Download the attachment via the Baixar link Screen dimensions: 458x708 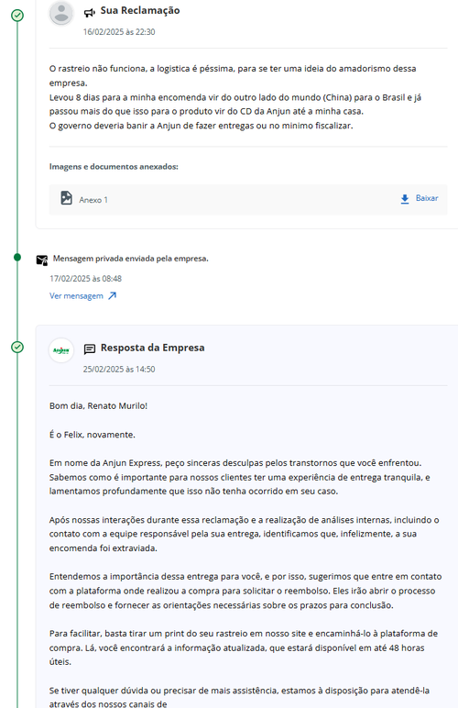click(427, 198)
